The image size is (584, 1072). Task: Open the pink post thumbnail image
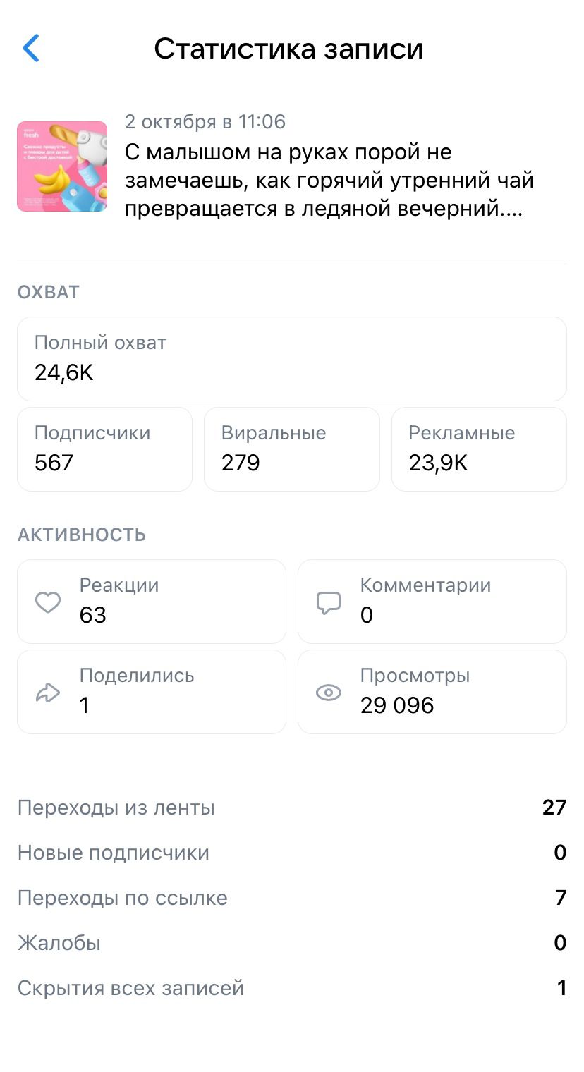pyautogui.click(x=62, y=166)
